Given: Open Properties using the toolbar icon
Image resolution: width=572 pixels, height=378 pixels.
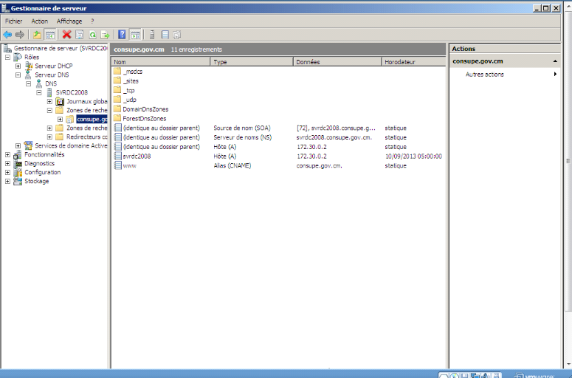Looking at the screenshot, I should 80,35.
